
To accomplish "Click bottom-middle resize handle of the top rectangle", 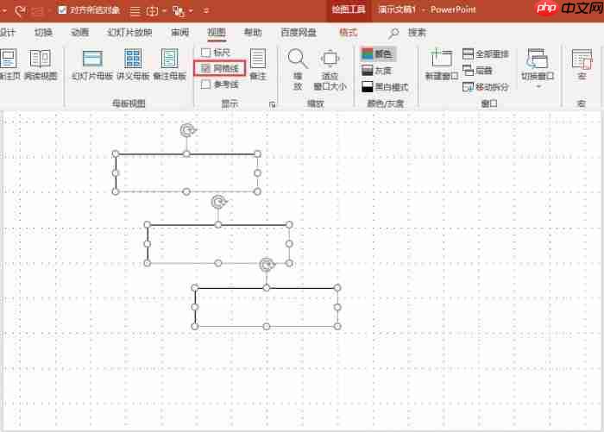I will tap(186, 191).
